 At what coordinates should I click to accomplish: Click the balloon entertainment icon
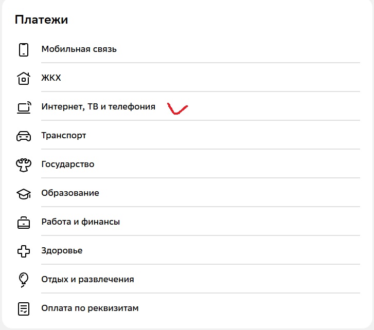pyautogui.click(x=24, y=280)
